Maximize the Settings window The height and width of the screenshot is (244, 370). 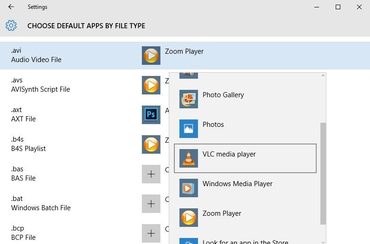(338, 7)
